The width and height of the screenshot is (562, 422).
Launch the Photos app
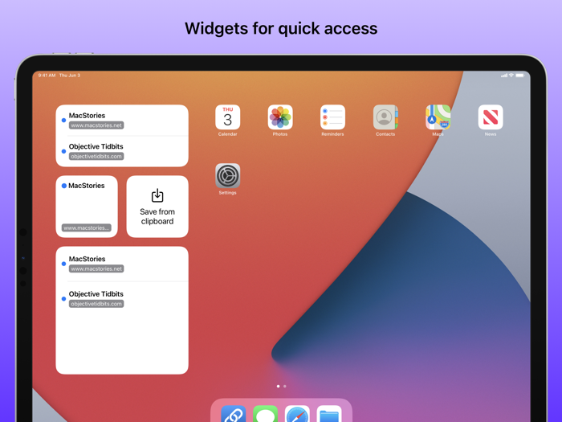coord(280,117)
